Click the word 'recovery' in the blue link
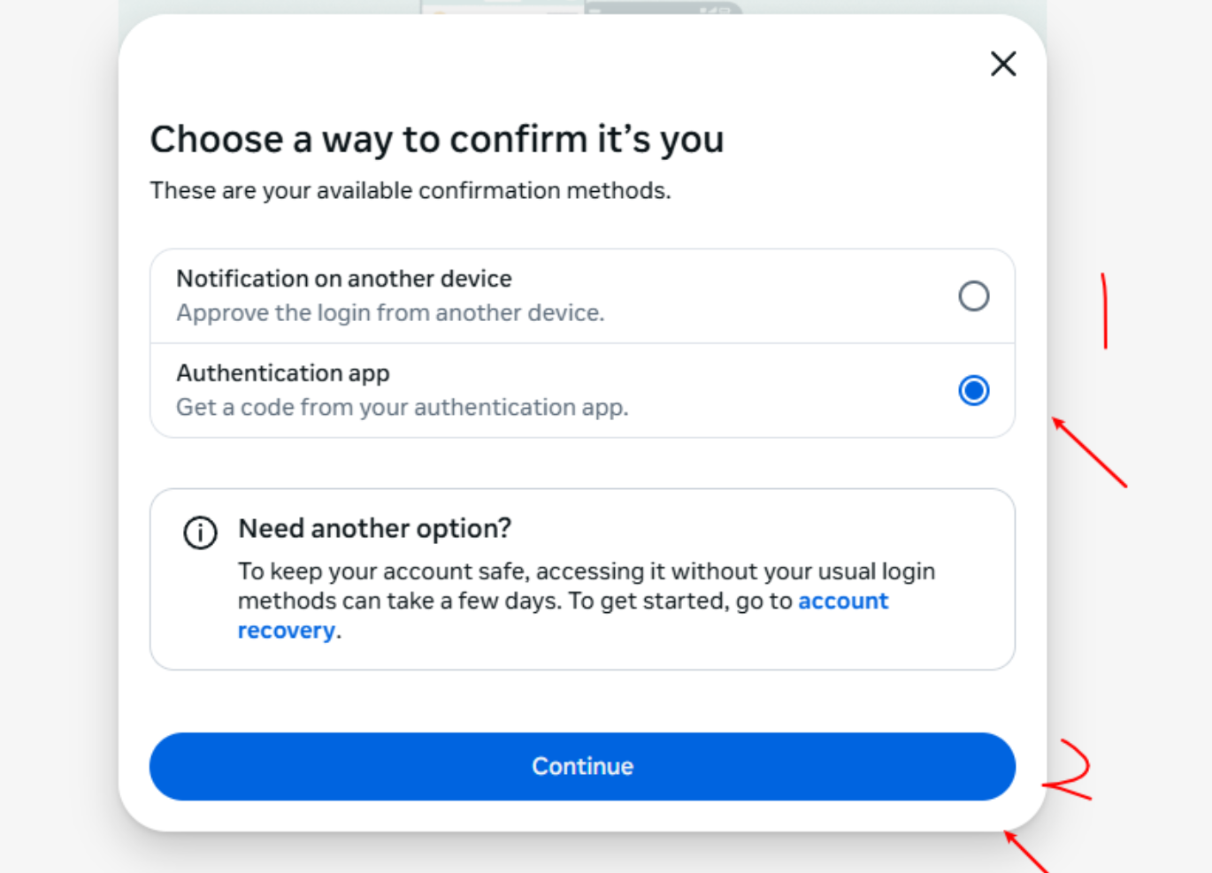The width and height of the screenshot is (1212, 873). tap(286, 632)
